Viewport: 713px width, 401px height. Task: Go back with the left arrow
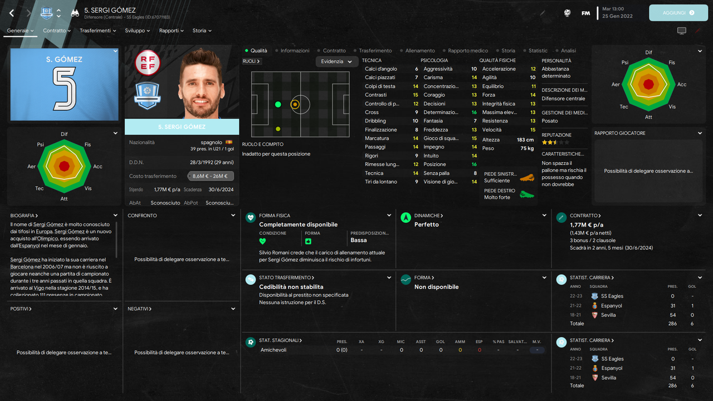pos(12,13)
